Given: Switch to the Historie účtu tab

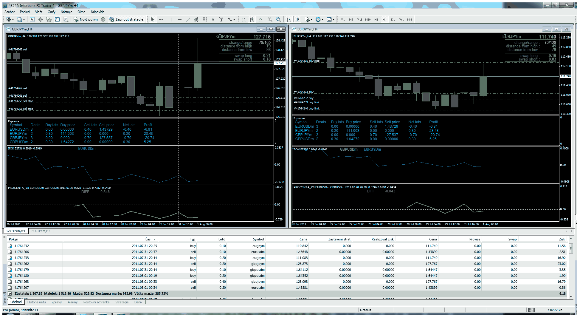Looking at the screenshot, I should [x=37, y=302].
